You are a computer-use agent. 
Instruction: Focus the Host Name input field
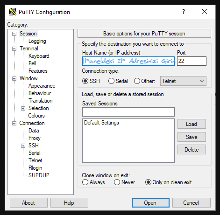tap(128, 61)
